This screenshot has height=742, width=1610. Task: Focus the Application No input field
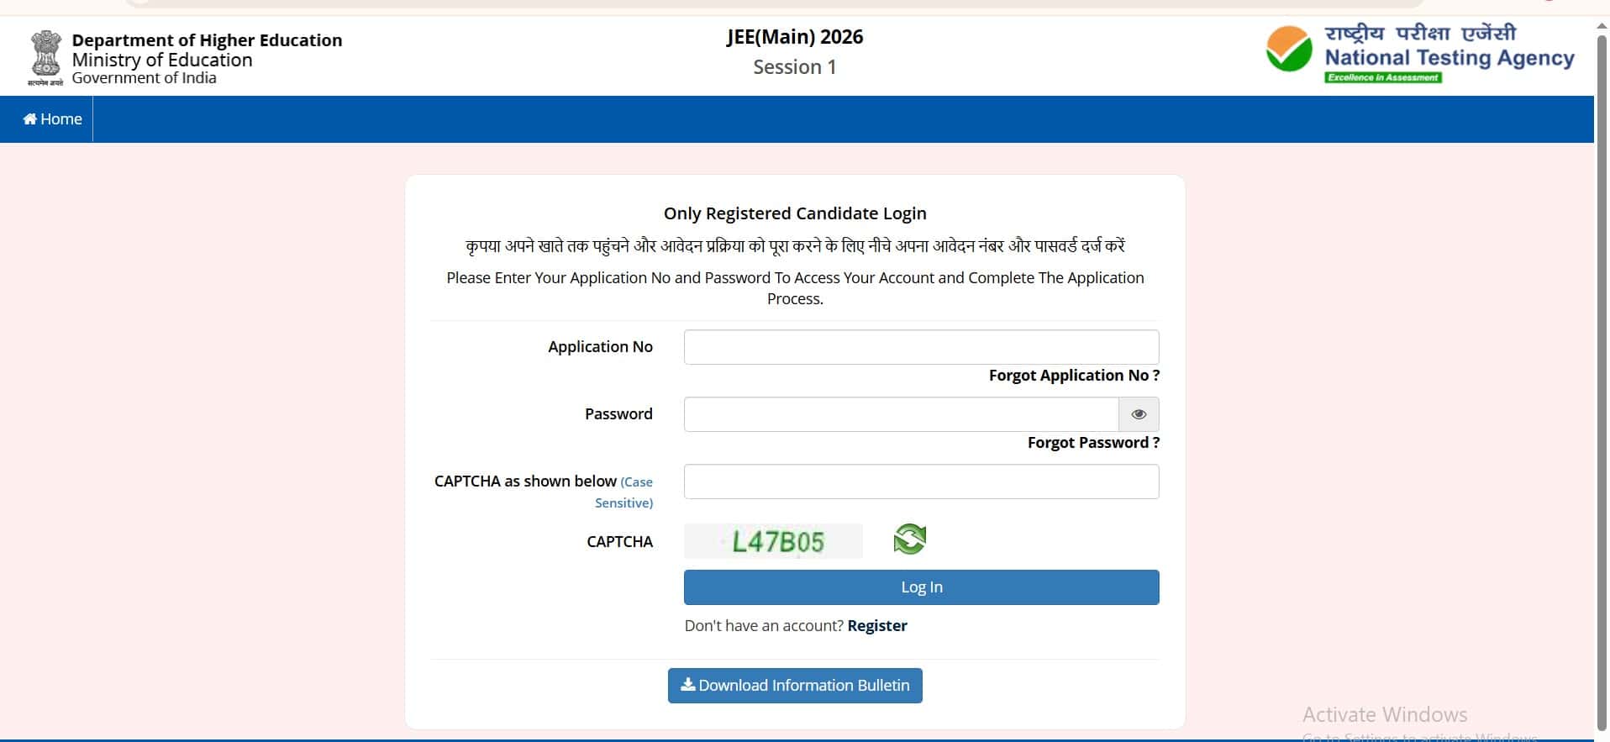pyautogui.click(x=921, y=347)
